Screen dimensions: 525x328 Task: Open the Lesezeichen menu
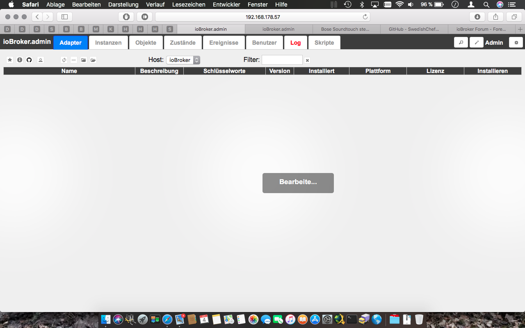[189, 5]
